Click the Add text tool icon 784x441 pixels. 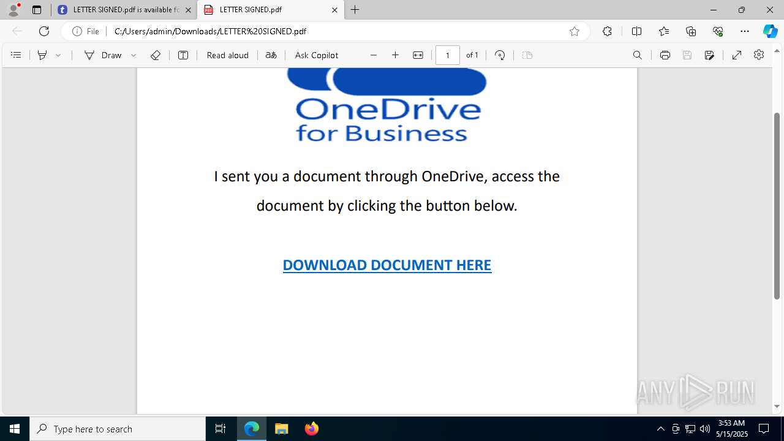click(183, 55)
